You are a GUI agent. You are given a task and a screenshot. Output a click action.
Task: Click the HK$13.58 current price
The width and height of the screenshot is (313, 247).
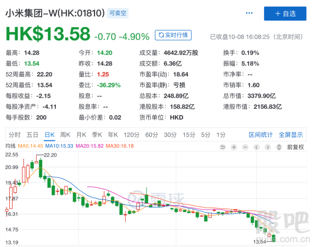[x=48, y=34]
